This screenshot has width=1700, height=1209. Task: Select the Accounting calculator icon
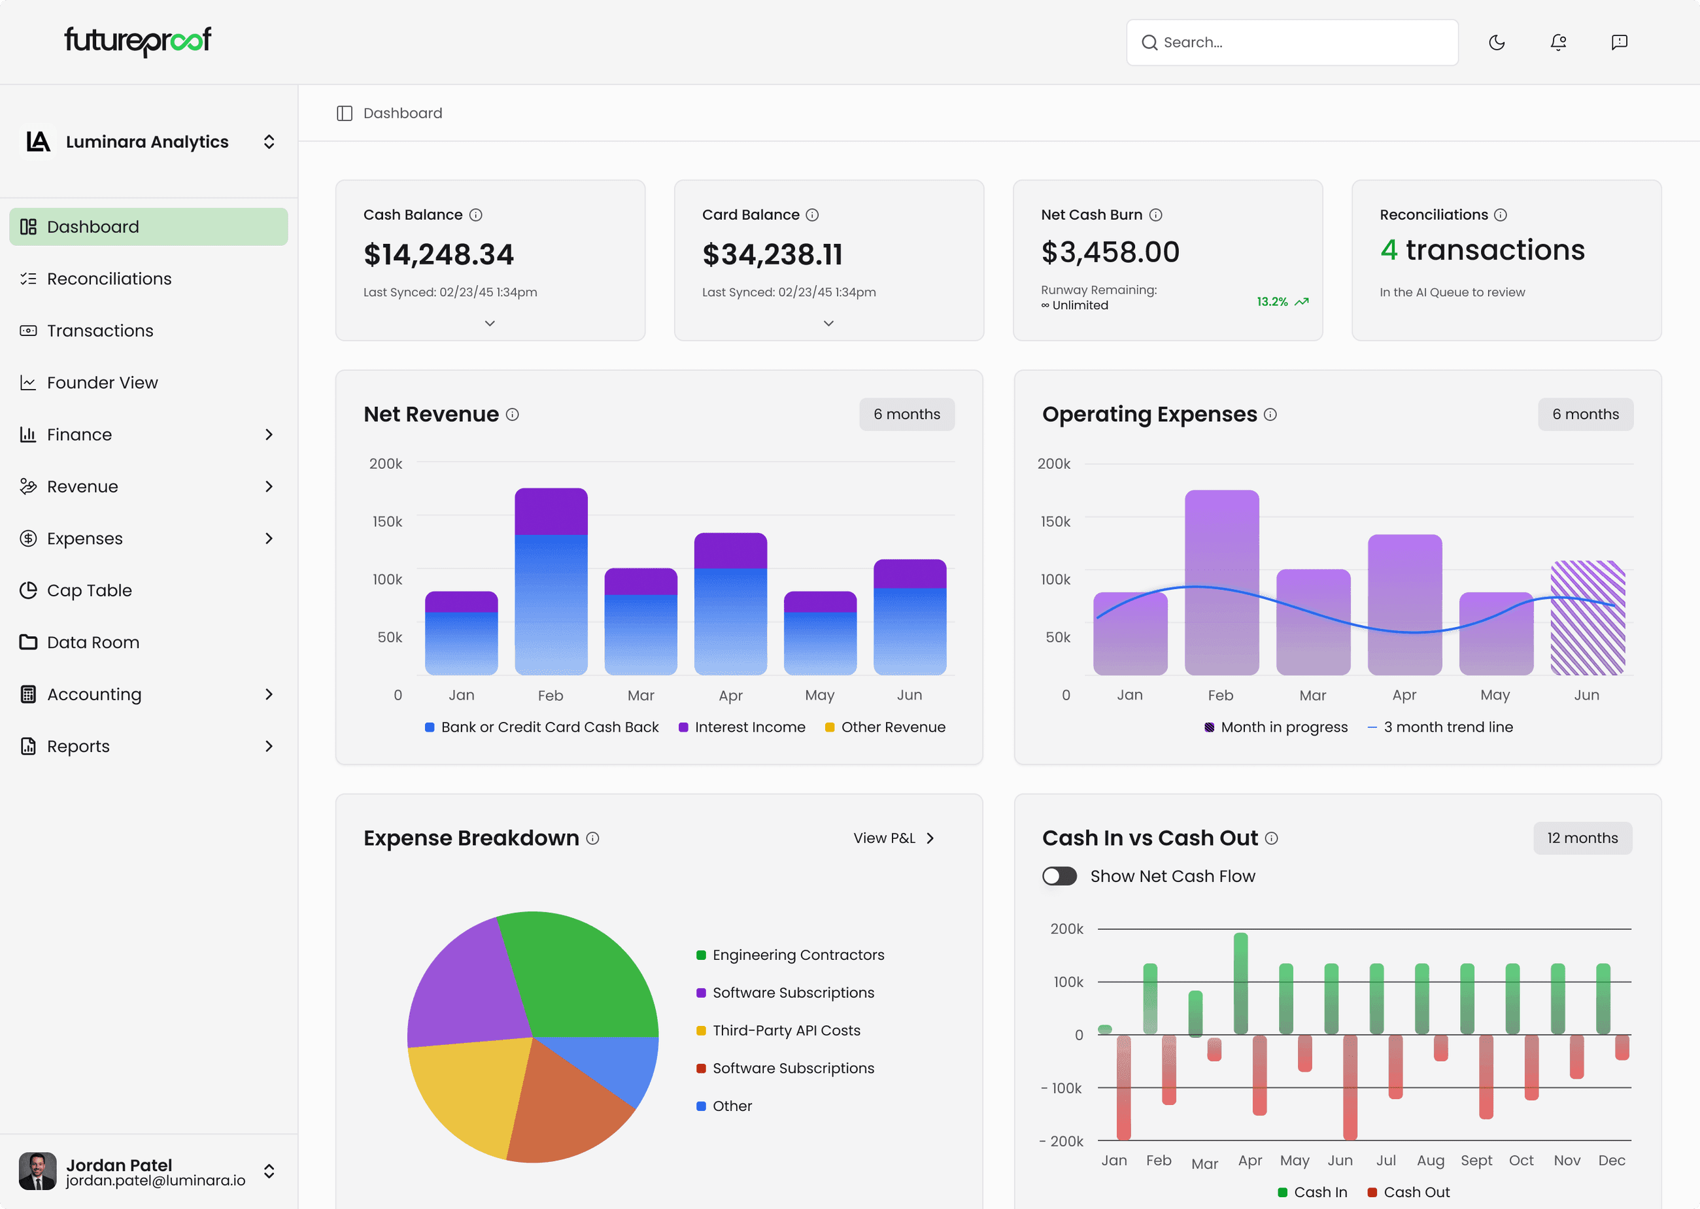[27, 694]
